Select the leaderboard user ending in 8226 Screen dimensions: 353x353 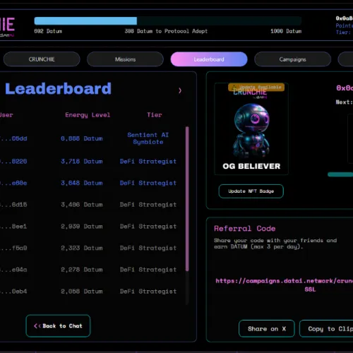(13, 162)
